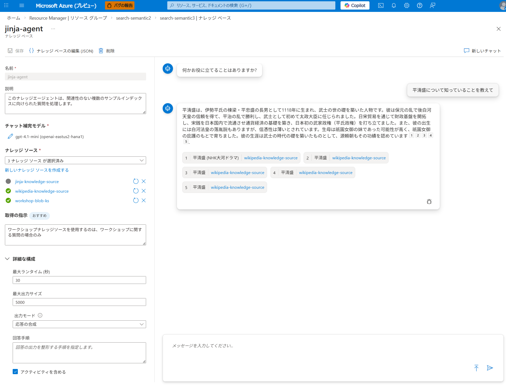Open the Azure portal hamburger menu
This screenshot has height=385, width=506.
22,5
